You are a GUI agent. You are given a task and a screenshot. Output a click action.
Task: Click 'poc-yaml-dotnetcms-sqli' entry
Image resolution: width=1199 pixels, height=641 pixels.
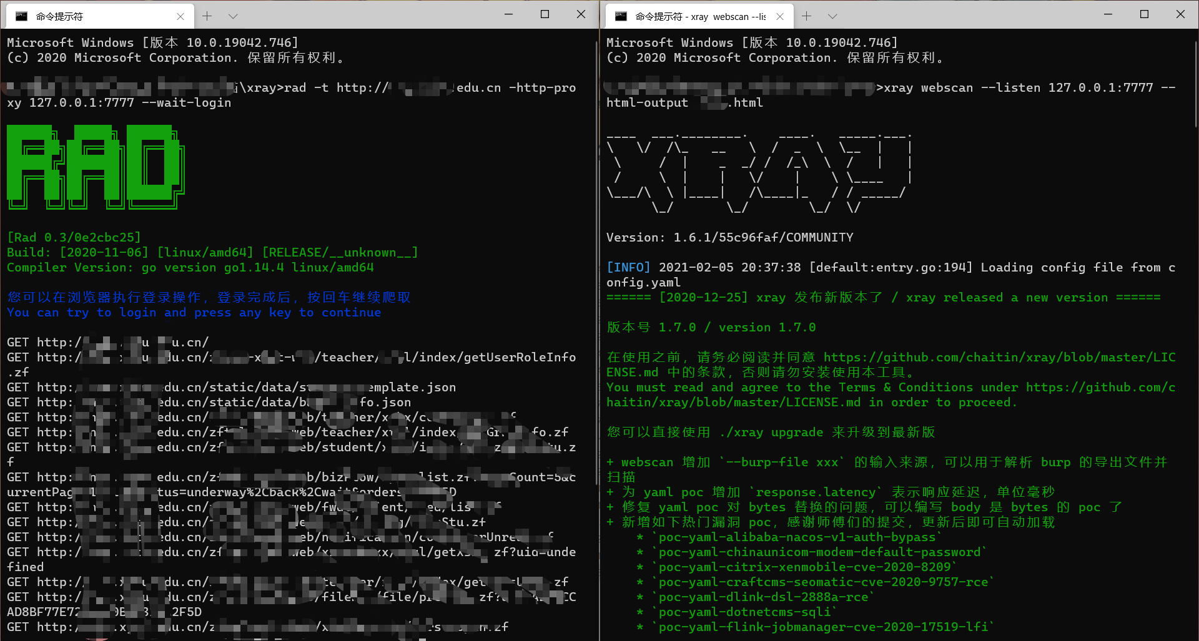[x=744, y=612]
